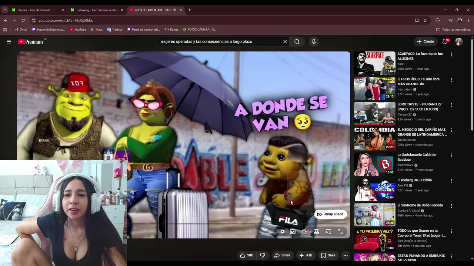Click the Create button
The height and width of the screenshot is (266, 474).
tap(425, 42)
